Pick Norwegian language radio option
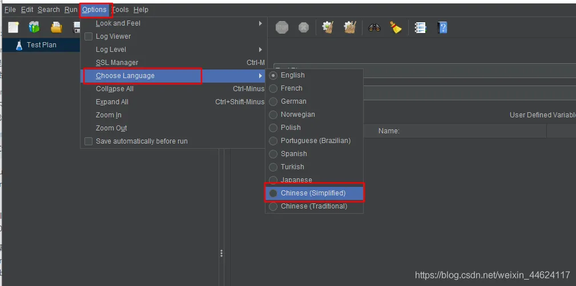This screenshot has width=576, height=286. pos(273,115)
